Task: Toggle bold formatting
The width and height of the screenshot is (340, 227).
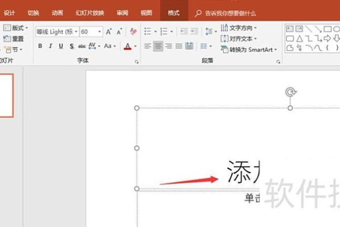Action: [x=40, y=46]
